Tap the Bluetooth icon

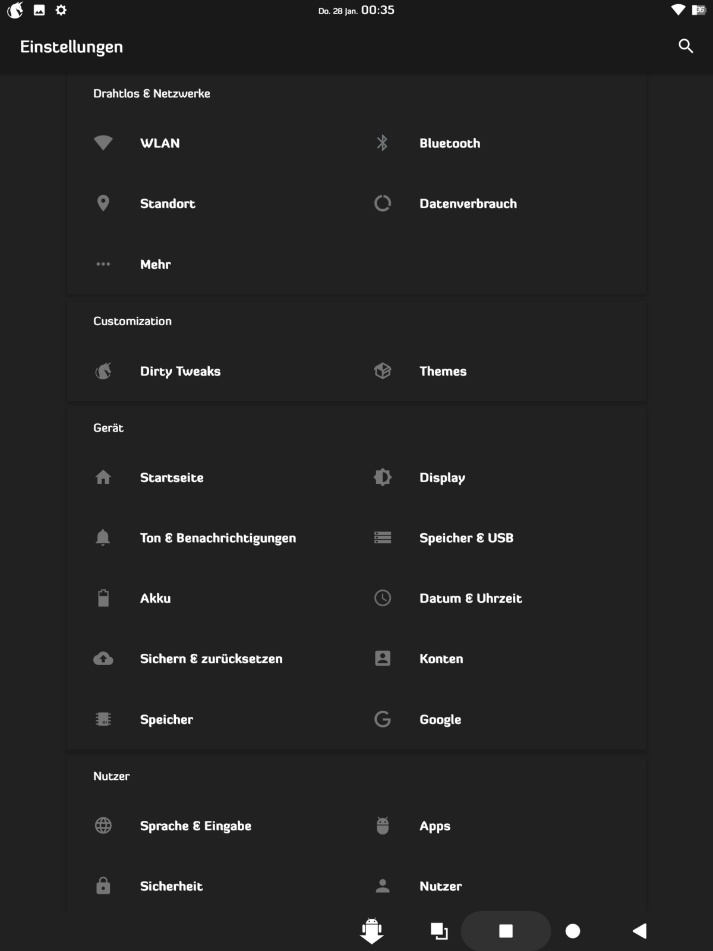click(x=382, y=143)
